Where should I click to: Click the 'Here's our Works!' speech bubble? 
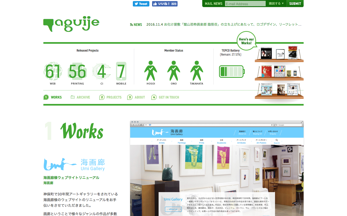[246, 41]
